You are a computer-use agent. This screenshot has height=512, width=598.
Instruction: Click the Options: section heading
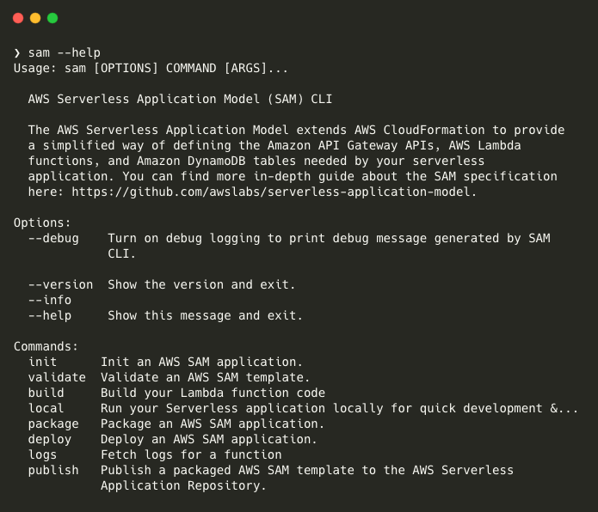coord(43,222)
